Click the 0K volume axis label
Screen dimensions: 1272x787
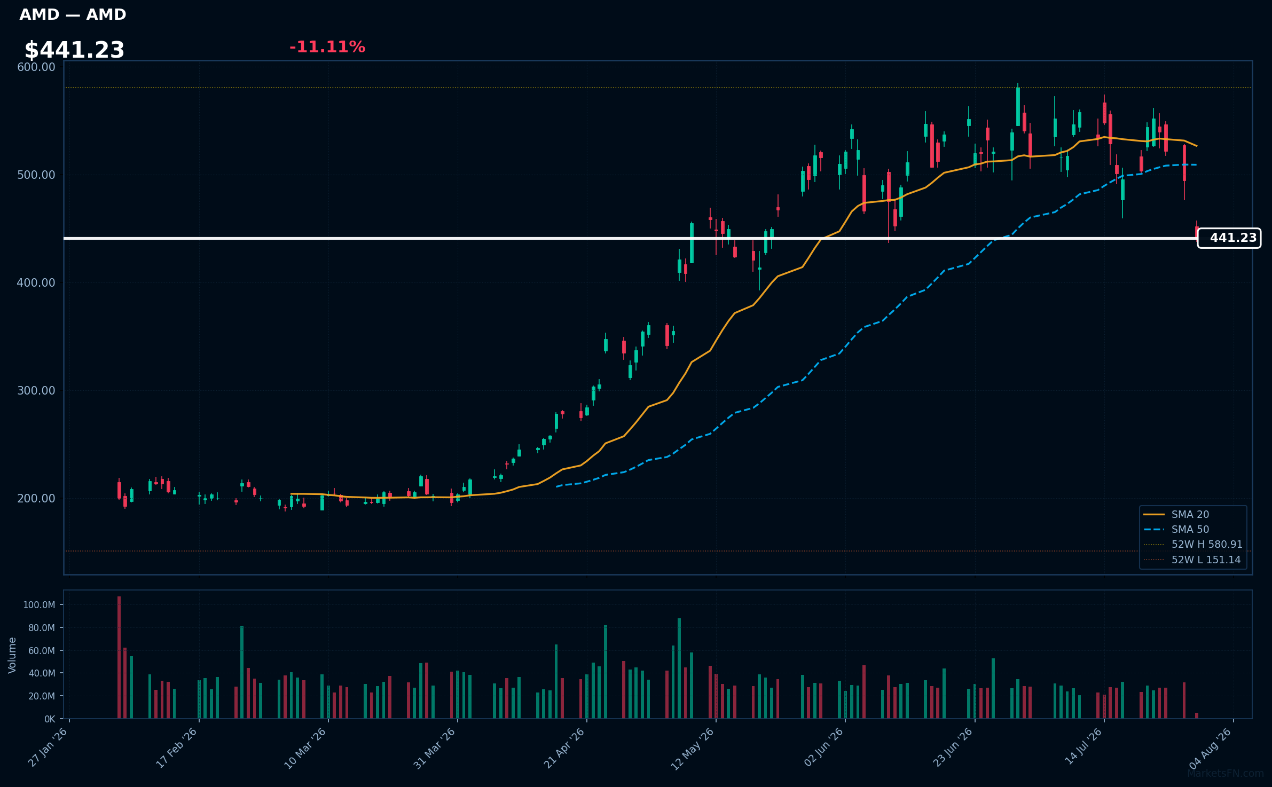pyautogui.click(x=50, y=719)
